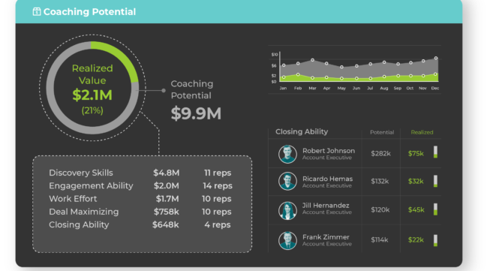
Task: Click Robert Johnson's realized progress bar
Action: [x=435, y=152]
